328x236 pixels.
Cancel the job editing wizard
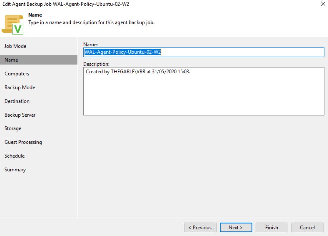[x=308, y=227]
